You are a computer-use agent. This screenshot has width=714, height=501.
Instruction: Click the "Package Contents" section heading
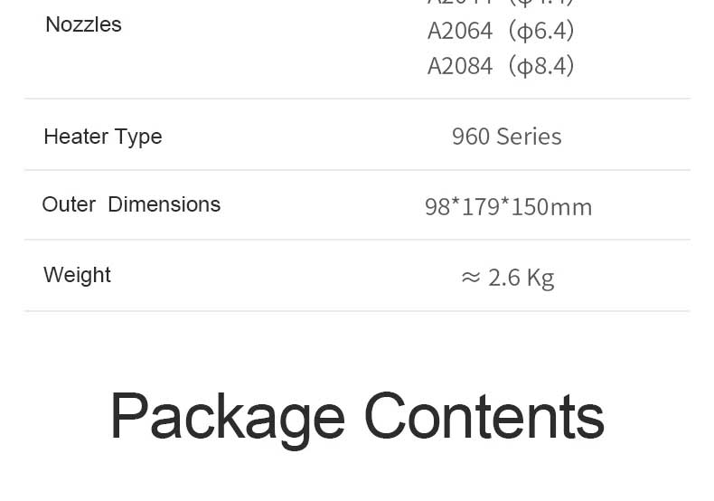click(x=357, y=417)
